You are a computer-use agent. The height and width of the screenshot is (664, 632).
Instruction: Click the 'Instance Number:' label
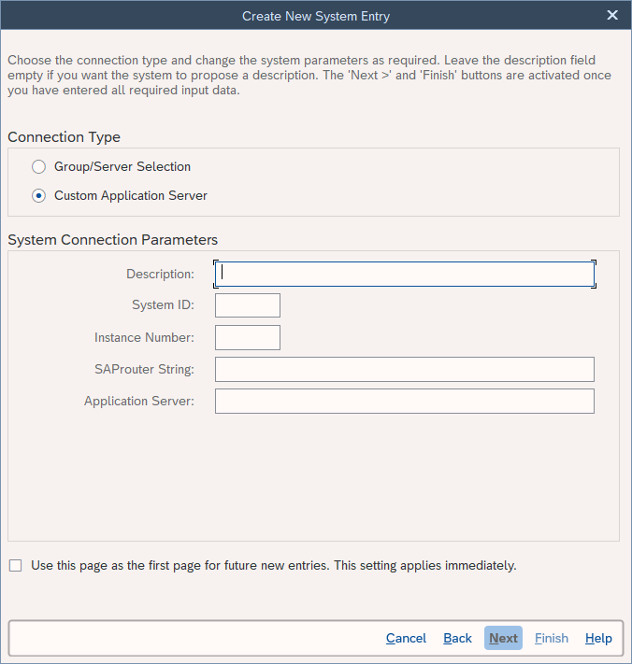coord(144,337)
